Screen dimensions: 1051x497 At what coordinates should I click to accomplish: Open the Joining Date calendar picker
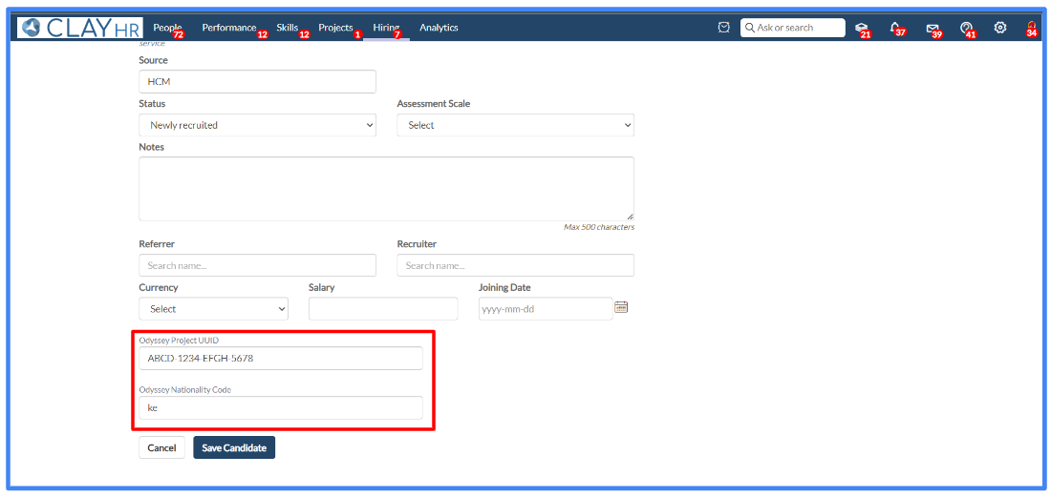(621, 307)
